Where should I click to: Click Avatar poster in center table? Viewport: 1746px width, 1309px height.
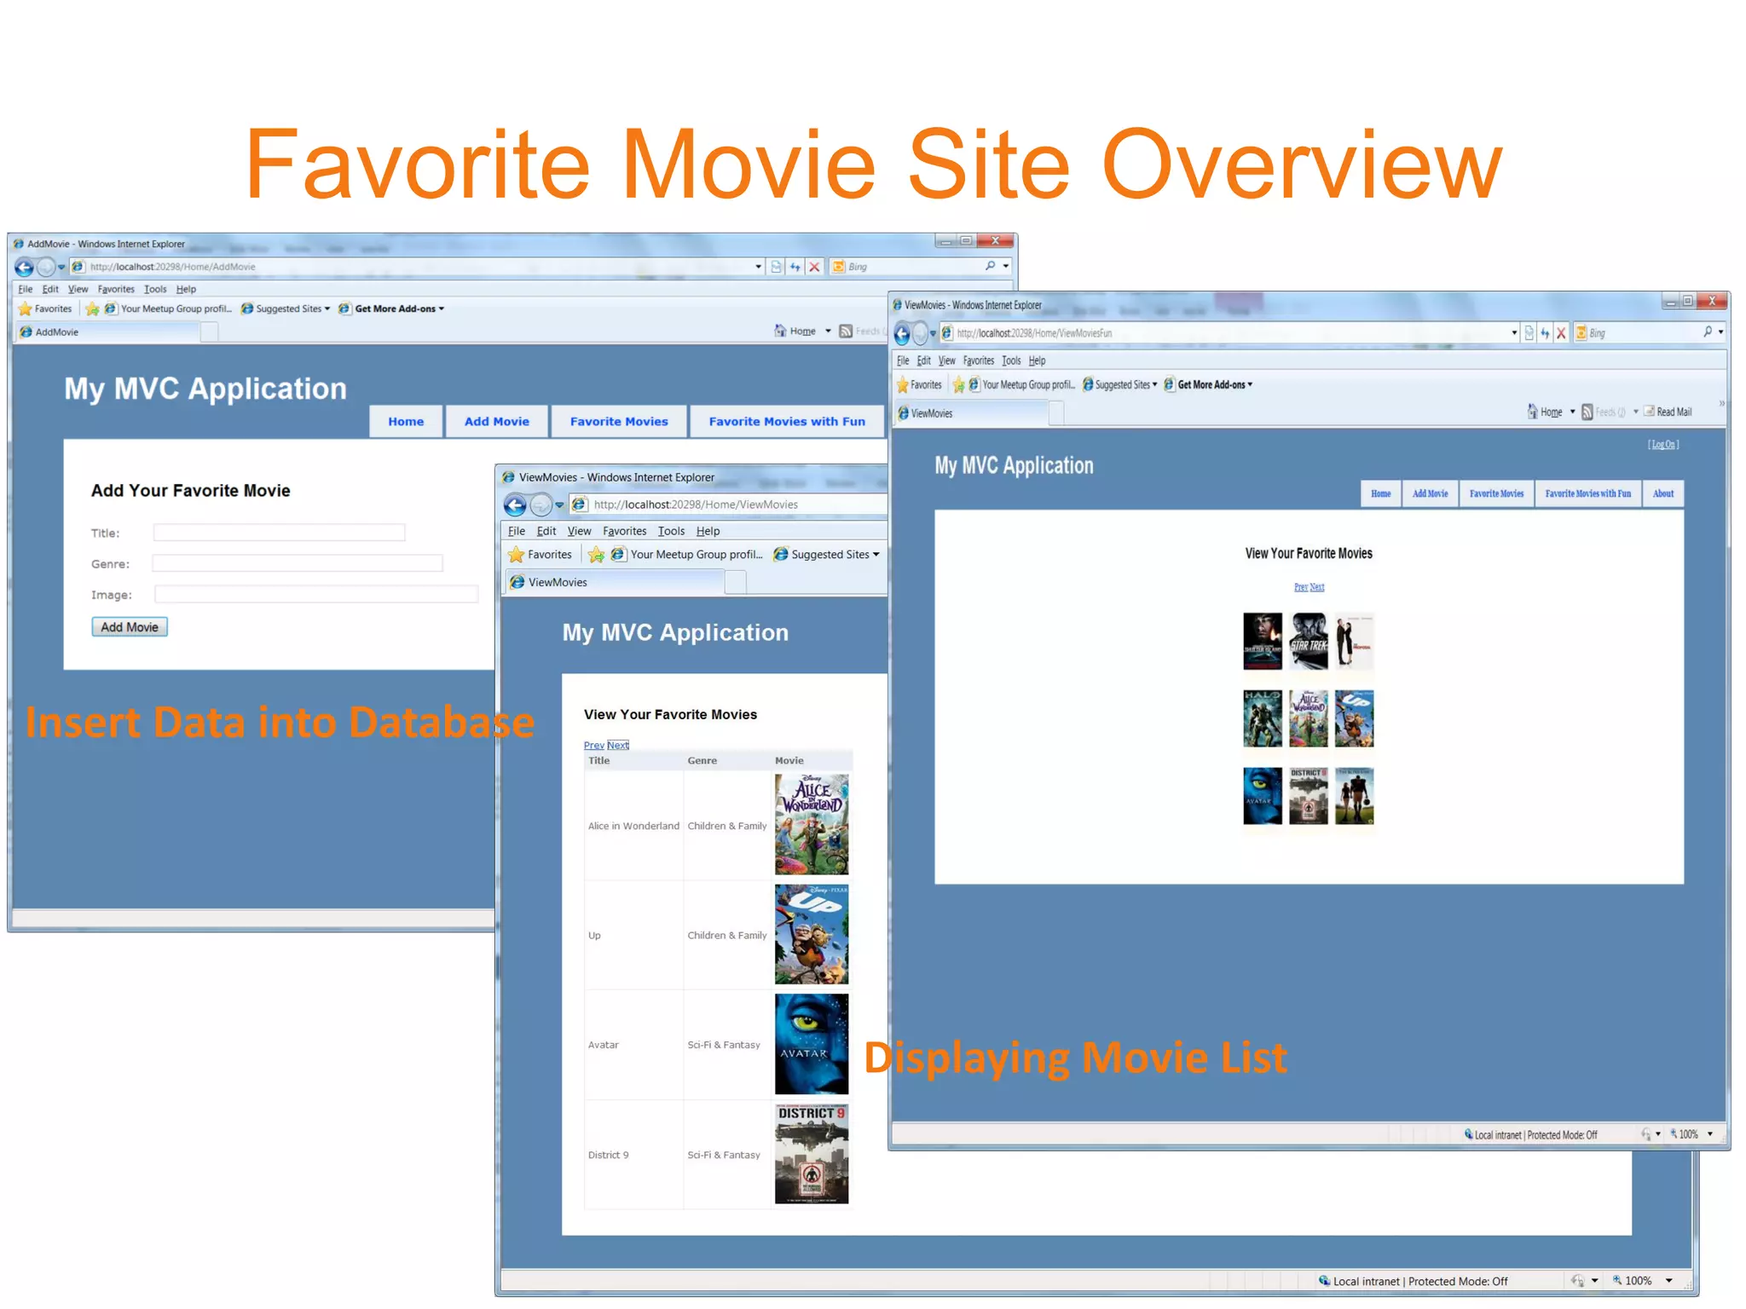[812, 1045]
